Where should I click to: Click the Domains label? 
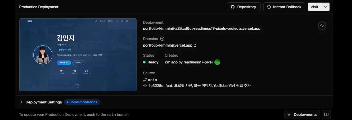coord(150,39)
